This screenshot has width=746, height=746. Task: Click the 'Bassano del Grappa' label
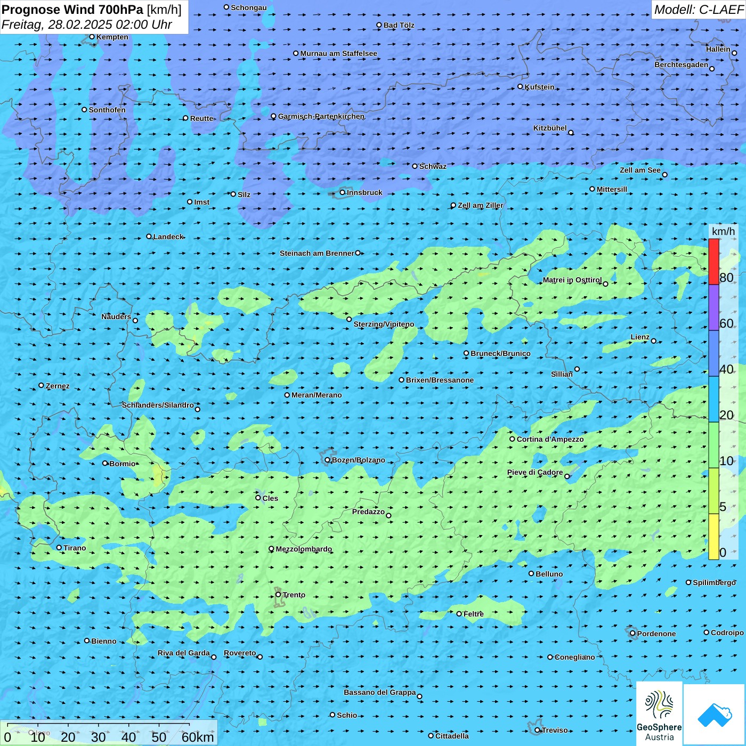point(380,692)
